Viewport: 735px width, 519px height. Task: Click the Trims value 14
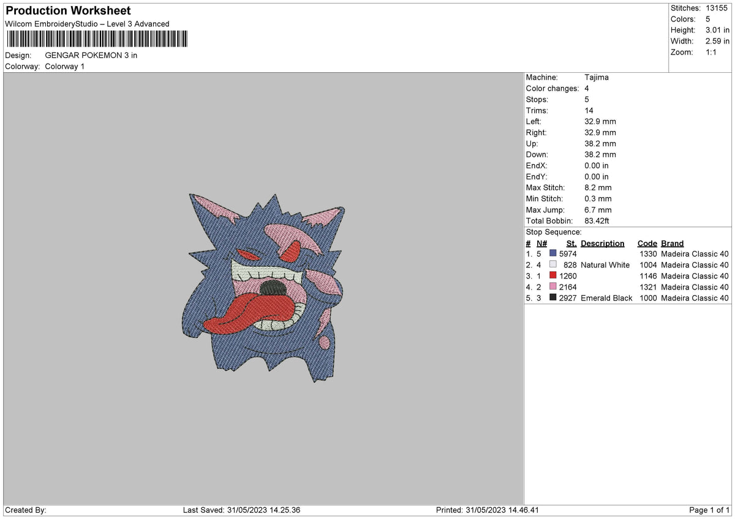click(589, 110)
